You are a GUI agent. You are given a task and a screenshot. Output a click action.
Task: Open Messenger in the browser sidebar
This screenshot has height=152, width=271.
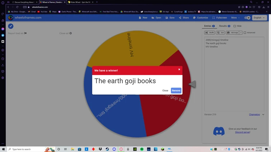coord(3,29)
